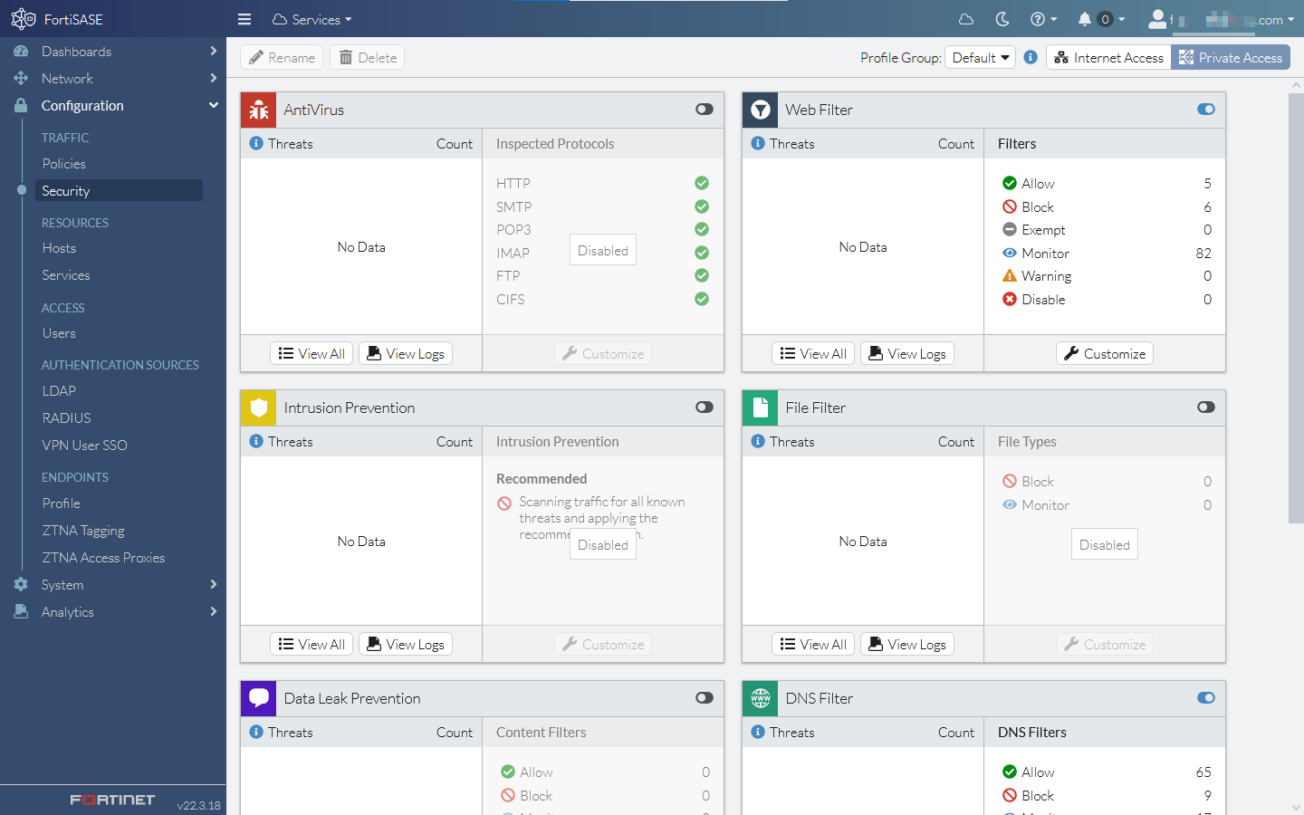Open ZTNA Access Proxies in sidebar
The image size is (1304, 815).
point(103,558)
